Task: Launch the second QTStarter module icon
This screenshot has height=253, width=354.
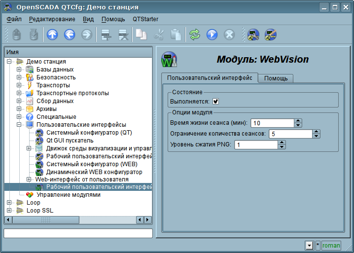Action: coord(271,35)
